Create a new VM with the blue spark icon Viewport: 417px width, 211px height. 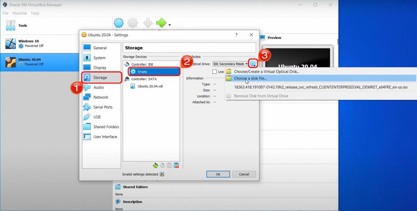click(x=119, y=23)
